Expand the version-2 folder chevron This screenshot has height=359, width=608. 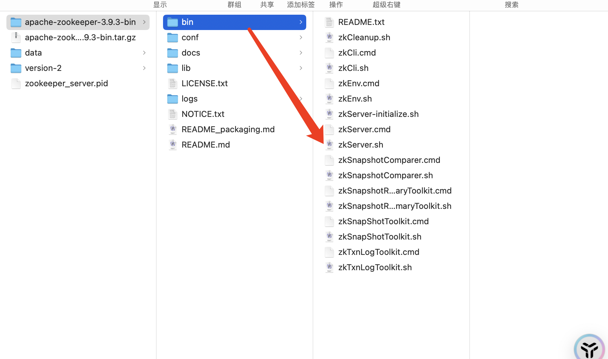pyautogui.click(x=144, y=68)
